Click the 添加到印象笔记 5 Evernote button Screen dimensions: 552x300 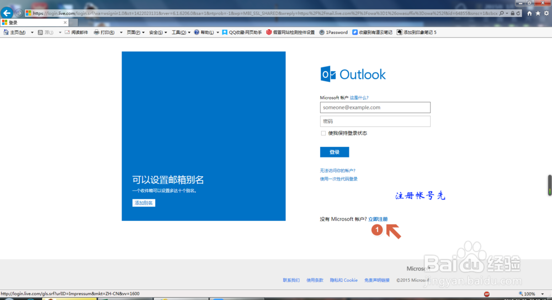click(x=416, y=33)
